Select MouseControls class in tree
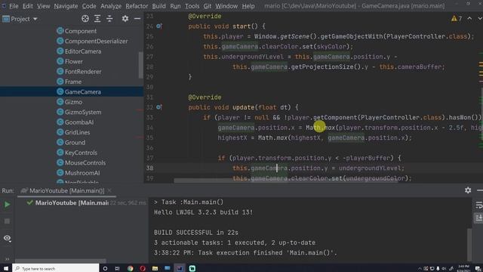The image size is (483, 272). [82, 163]
